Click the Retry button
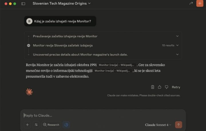The height and width of the screenshot is (131, 206). [x=176, y=87]
